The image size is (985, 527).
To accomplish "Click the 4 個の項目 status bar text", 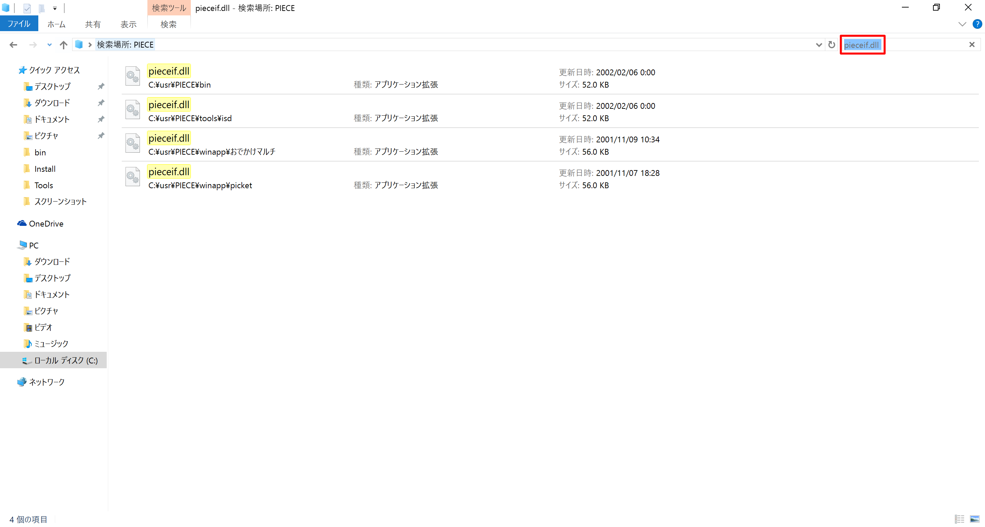I will click(28, 519).
